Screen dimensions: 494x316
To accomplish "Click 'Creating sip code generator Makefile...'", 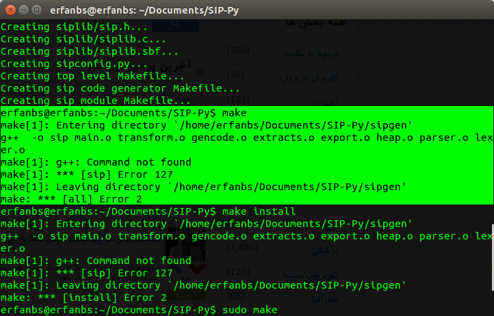I will (120, 88).
